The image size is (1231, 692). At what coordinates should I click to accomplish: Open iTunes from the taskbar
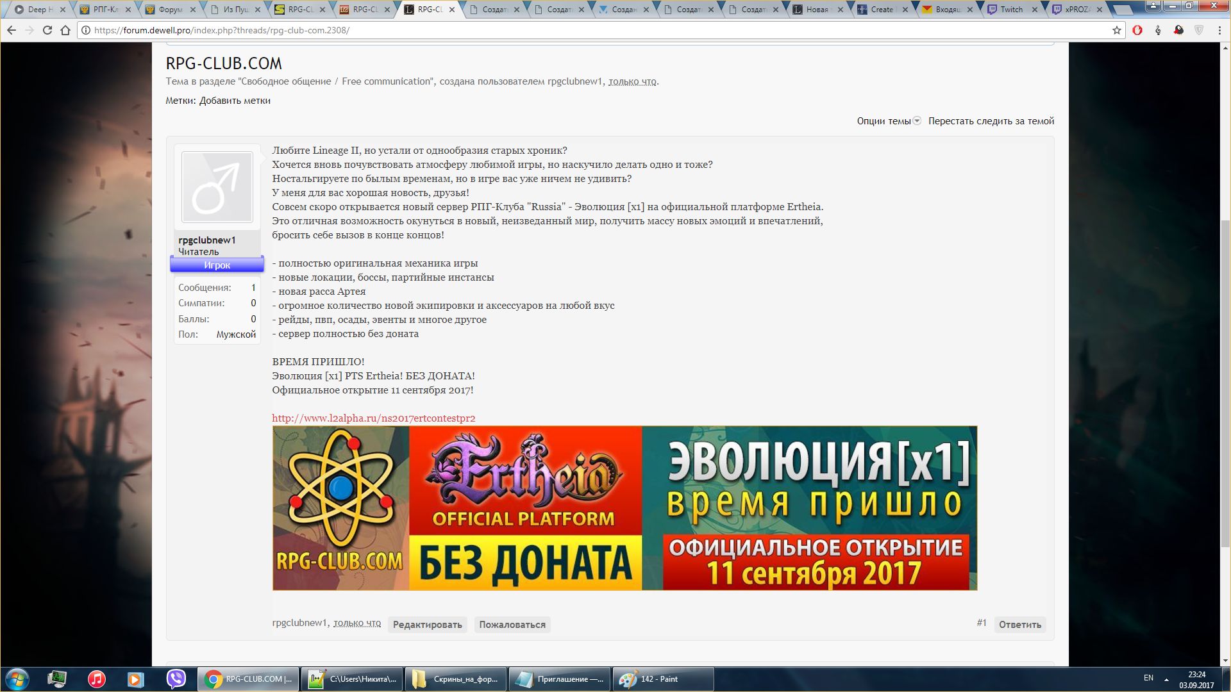pos(97,679)
